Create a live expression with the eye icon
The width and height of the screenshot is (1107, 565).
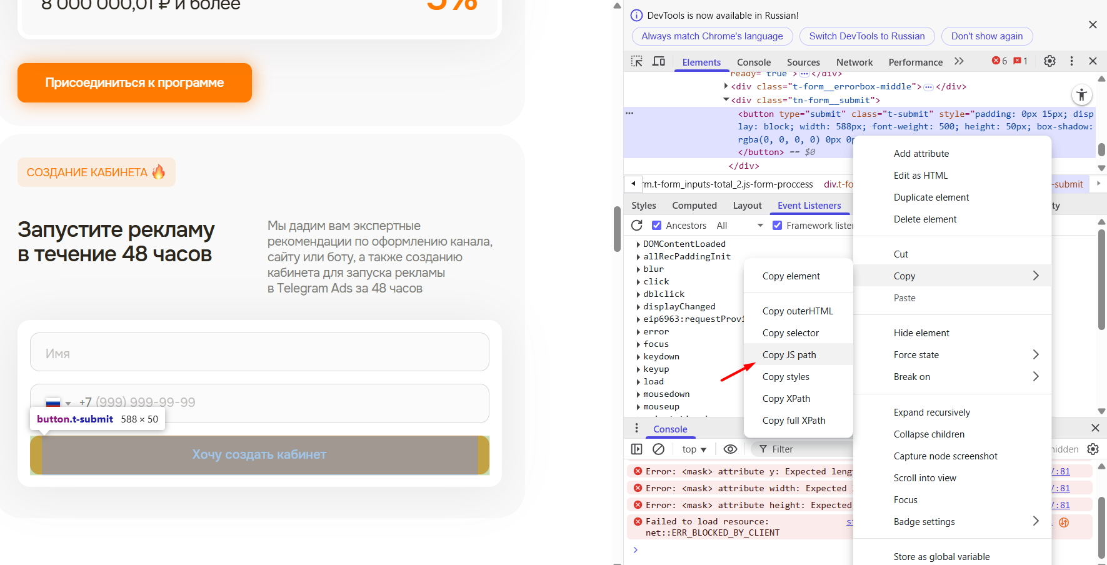tap(730, 449)
